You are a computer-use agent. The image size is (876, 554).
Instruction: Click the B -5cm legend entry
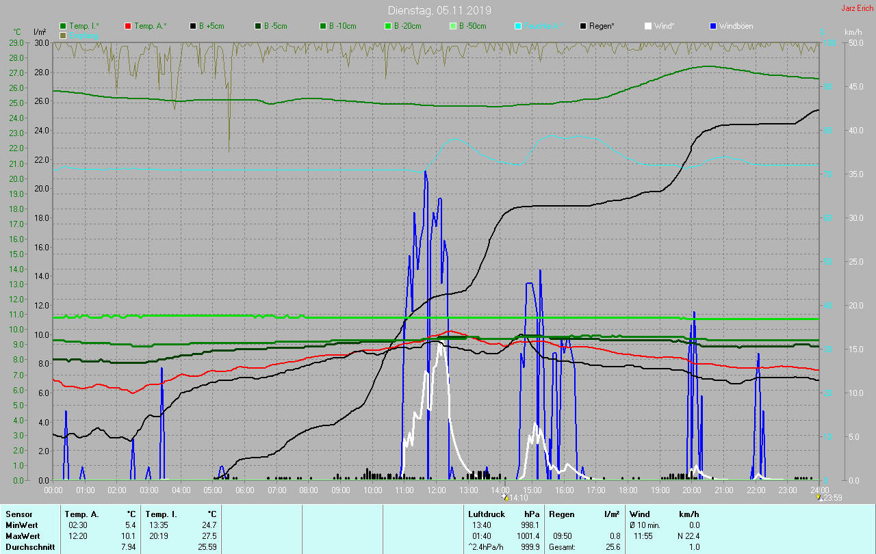click(276, 26)
